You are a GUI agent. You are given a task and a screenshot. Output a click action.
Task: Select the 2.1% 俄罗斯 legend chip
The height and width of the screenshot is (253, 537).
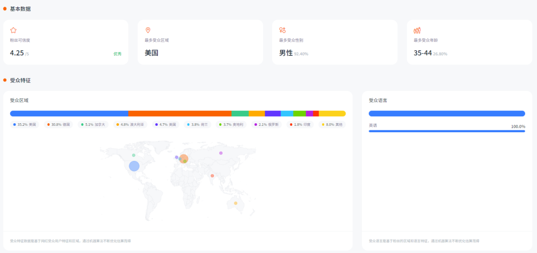tap(267, 125)
